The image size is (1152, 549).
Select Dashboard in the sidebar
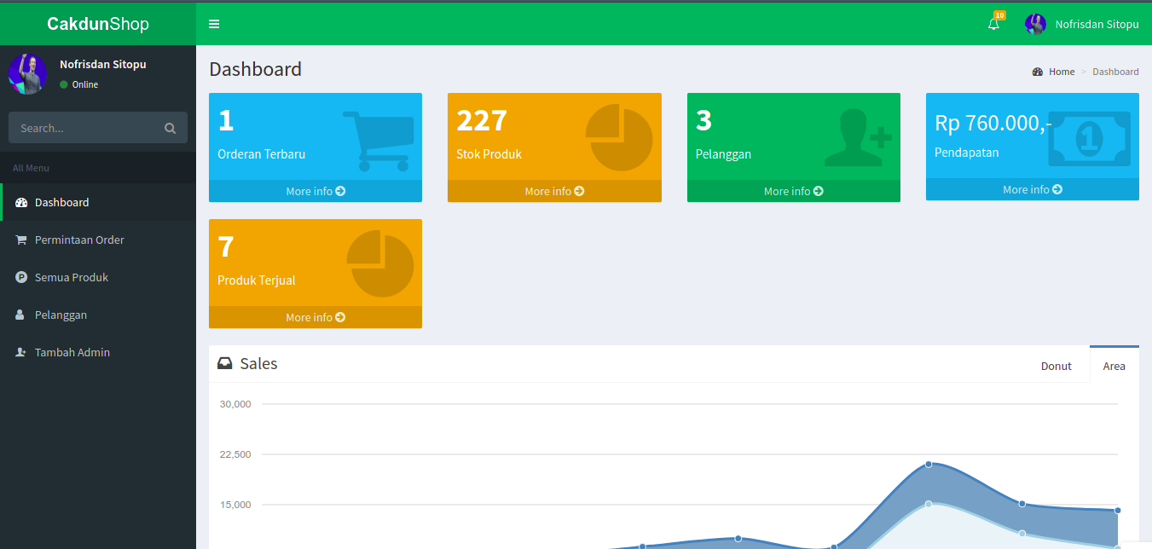(98, 202)
